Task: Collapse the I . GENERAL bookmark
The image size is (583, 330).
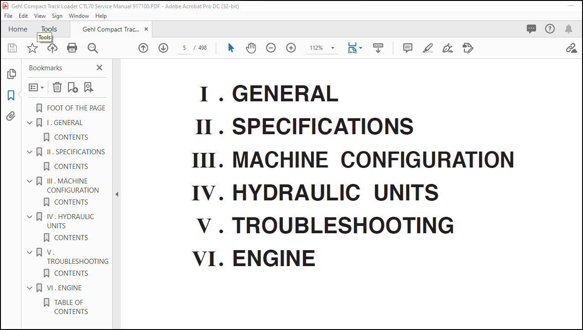Action: point(30,123)
